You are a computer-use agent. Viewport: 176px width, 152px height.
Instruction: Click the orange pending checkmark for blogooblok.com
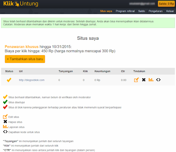click(x=9, y=80)
